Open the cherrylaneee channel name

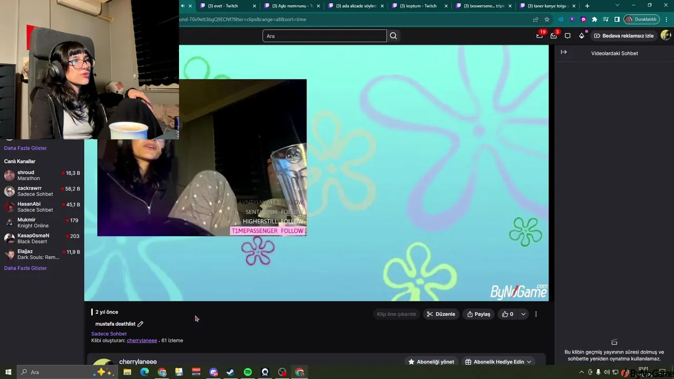[138, 362]
